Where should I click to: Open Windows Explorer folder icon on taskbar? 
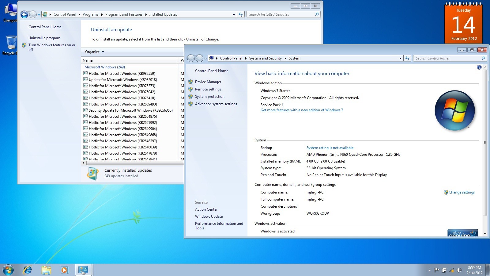pyautogui.click(x=46, y=270)
